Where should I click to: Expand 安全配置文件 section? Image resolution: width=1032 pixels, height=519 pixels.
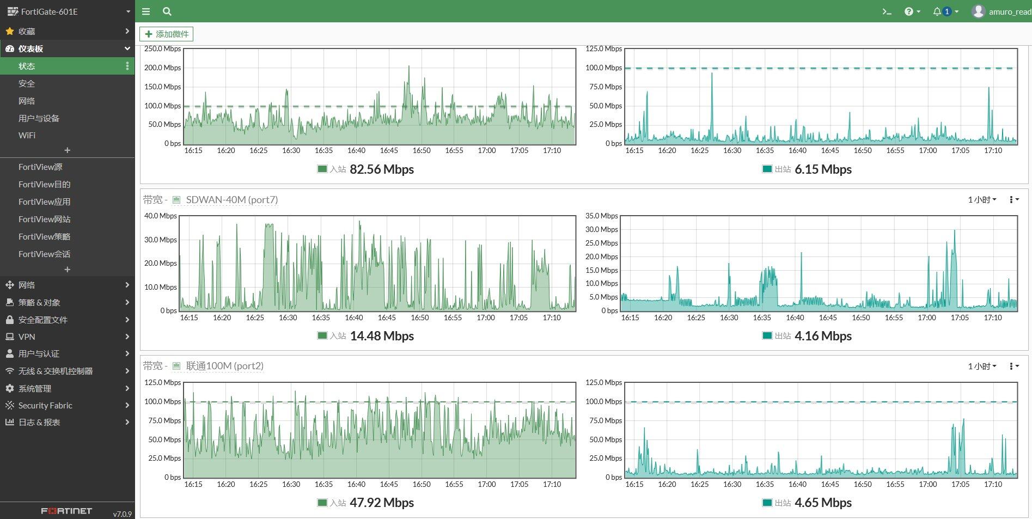click(127, 320)
